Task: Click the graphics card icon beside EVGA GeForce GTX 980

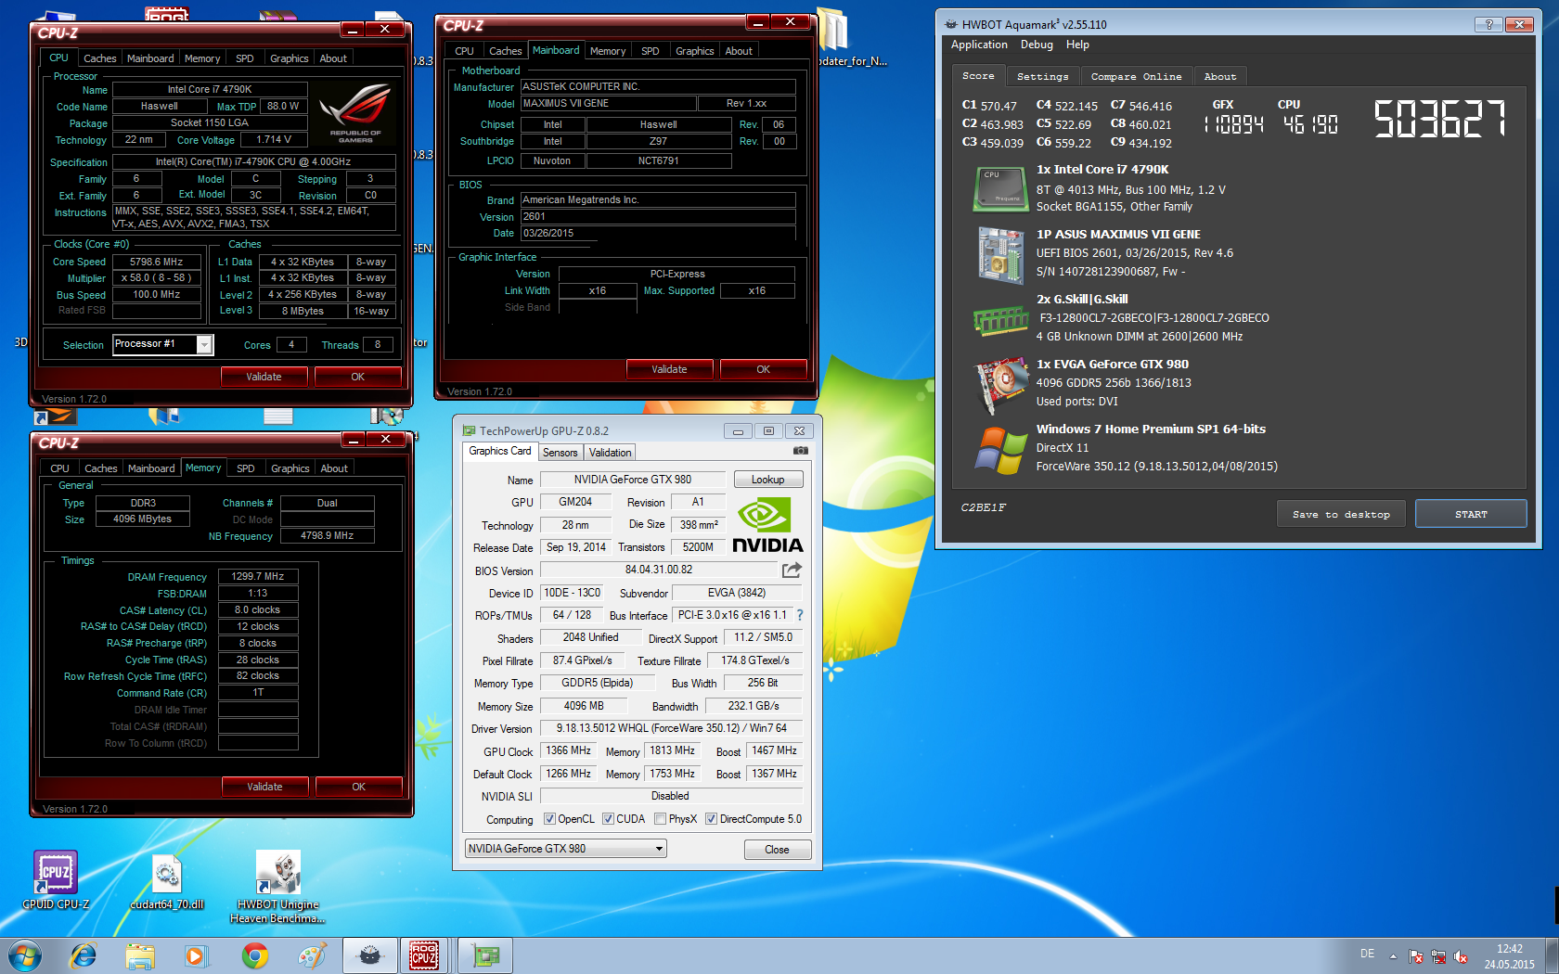Action: click(1000, 384)
